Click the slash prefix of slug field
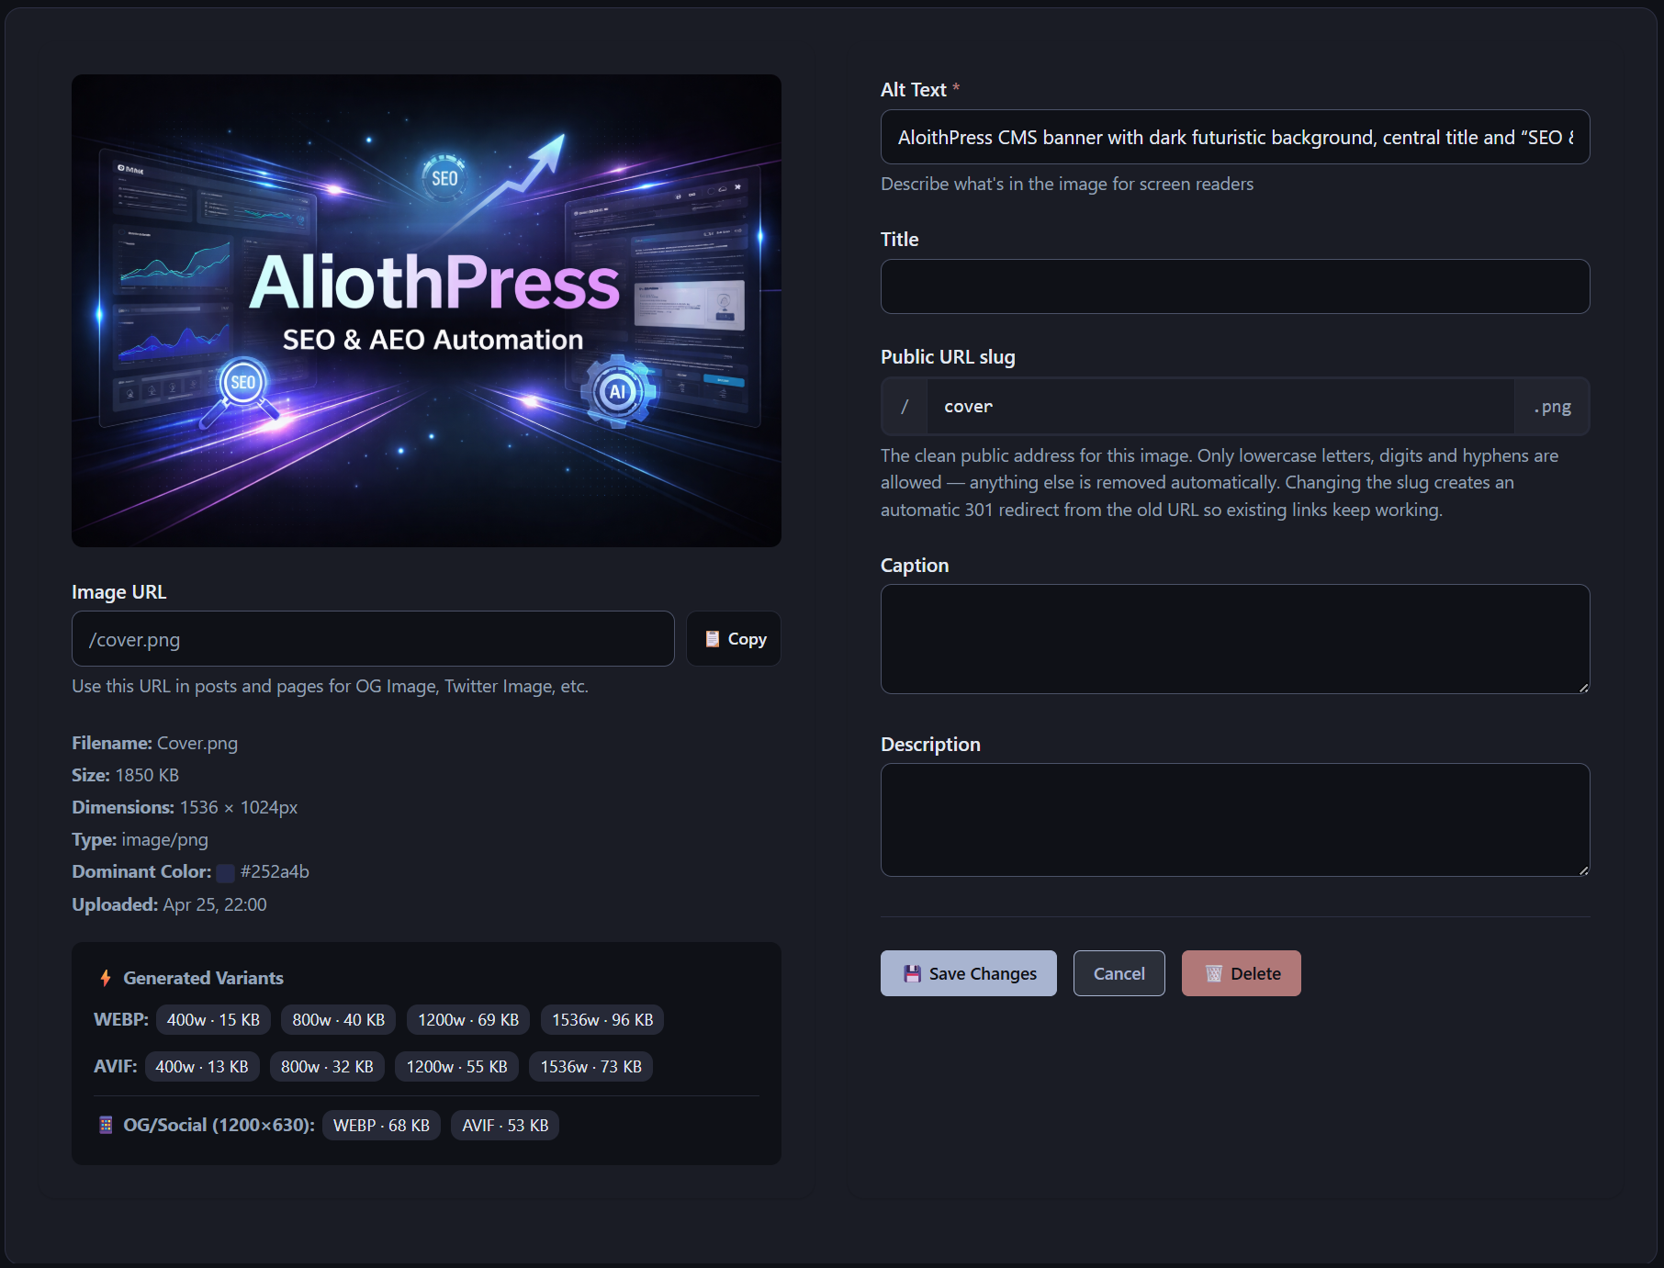 [x=905, y=406]
